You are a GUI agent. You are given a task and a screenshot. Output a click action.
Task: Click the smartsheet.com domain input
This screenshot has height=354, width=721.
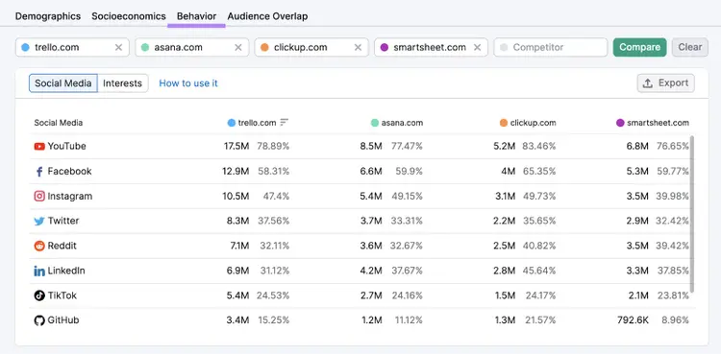click(x=431, y=47)
